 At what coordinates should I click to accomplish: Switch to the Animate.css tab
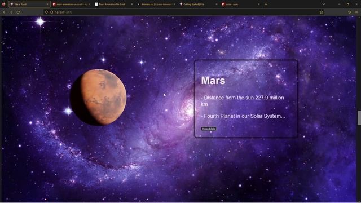click(x=156, y=4)
